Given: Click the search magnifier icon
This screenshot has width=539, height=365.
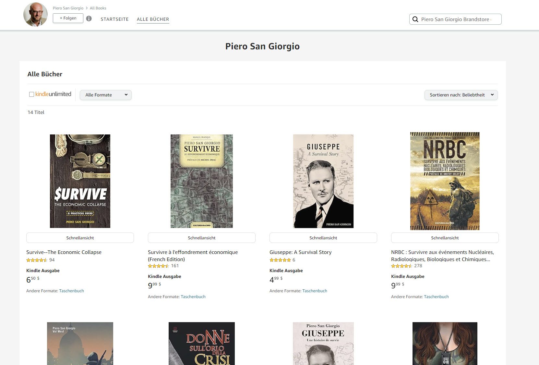Looking at the screenshot, I should click(x=415, y=19).
